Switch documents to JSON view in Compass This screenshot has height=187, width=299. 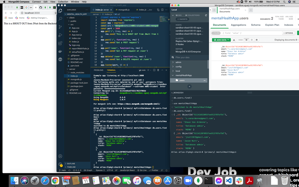click(x=252, y=40)
